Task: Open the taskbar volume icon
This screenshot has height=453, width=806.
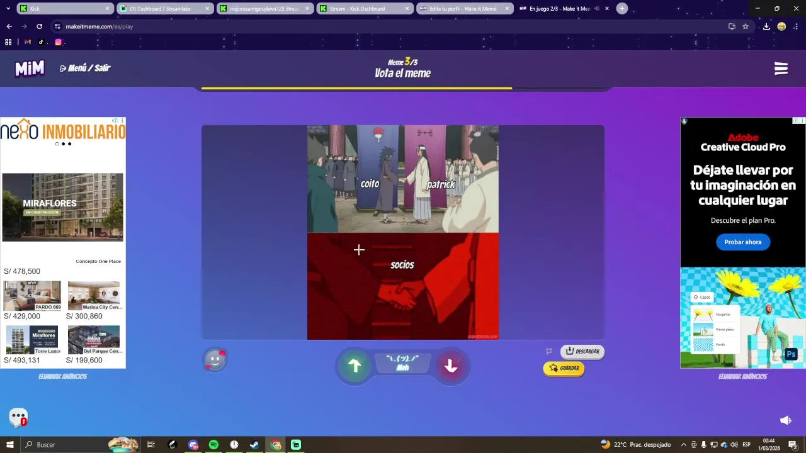Action: coord(734,445)
